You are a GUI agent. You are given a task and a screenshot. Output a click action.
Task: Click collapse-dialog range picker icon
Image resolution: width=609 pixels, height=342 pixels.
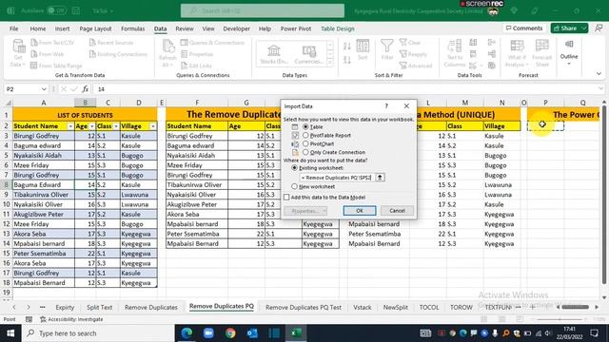pyautogui.click(x=380, y=178)
